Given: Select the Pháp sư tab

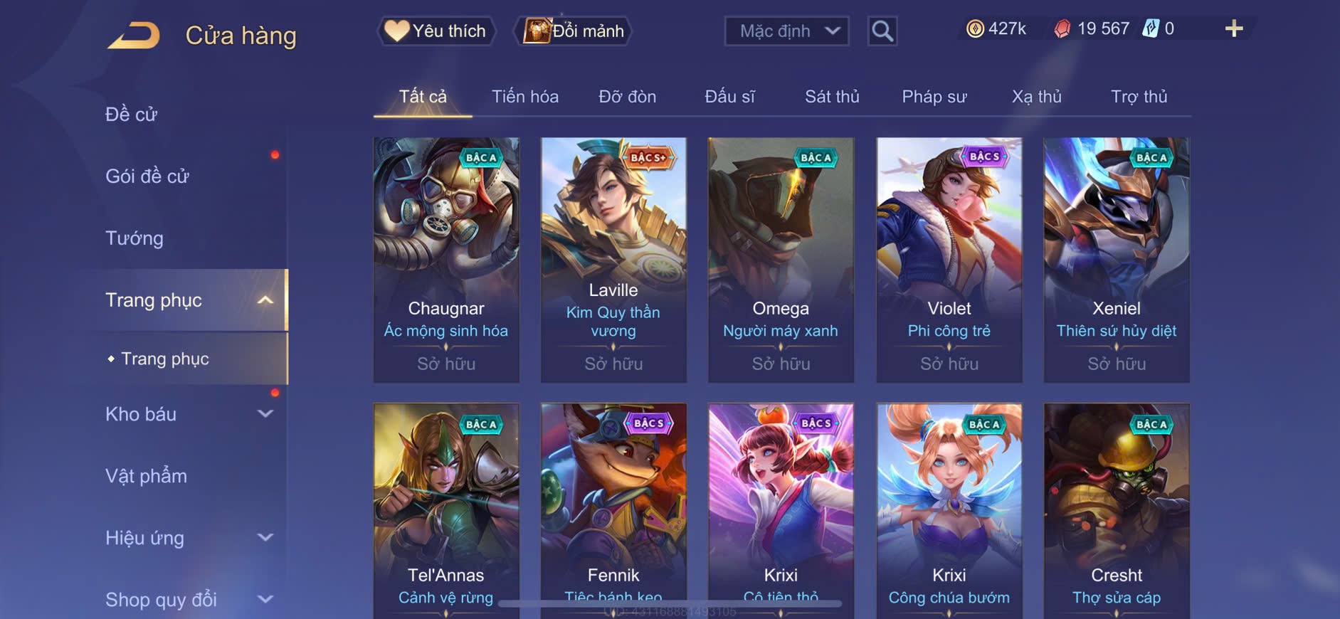Looking at the screenshot, I should click(x=934, y=96).
